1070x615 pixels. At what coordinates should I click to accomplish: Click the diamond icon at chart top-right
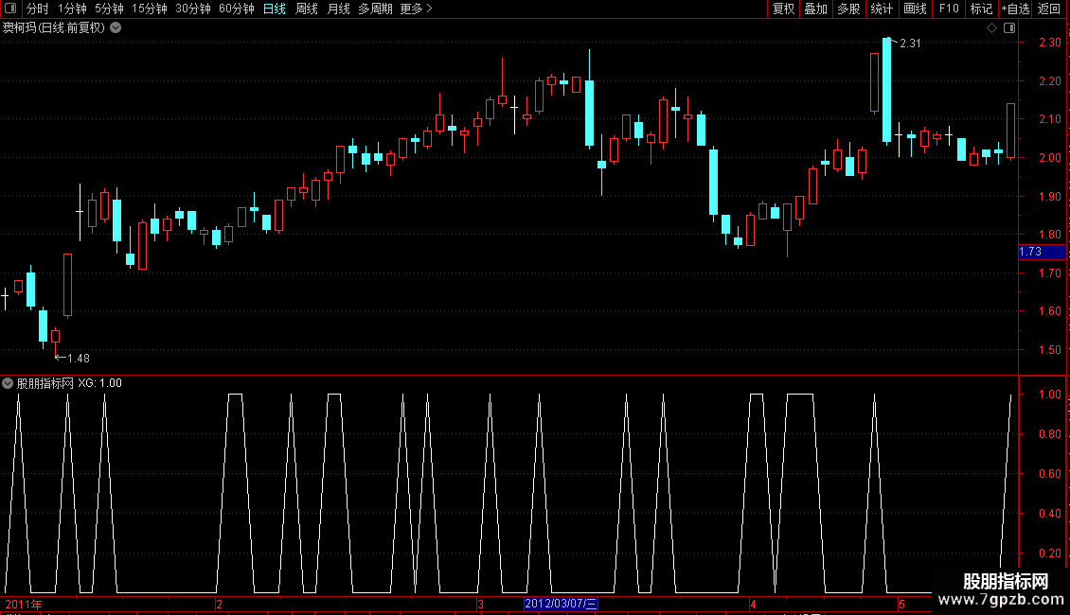[992, 28]
